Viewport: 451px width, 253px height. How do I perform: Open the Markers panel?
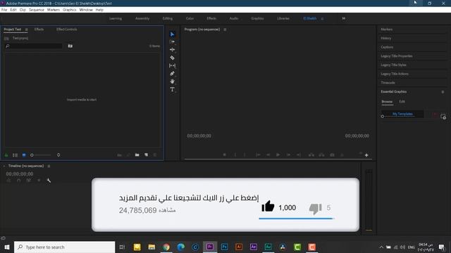pyautogui.click(x=387, y=30)
